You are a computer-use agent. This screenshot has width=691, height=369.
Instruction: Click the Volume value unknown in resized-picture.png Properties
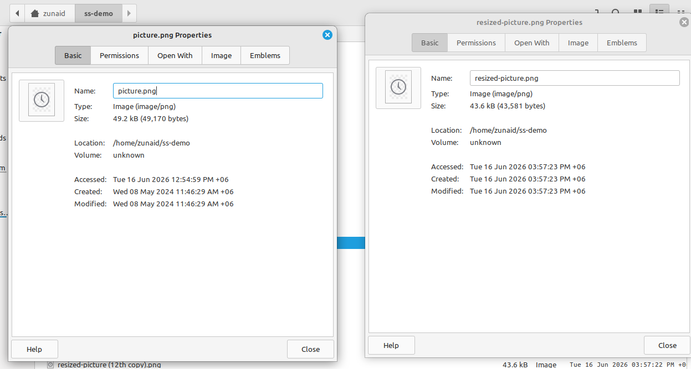pos(485,142)
